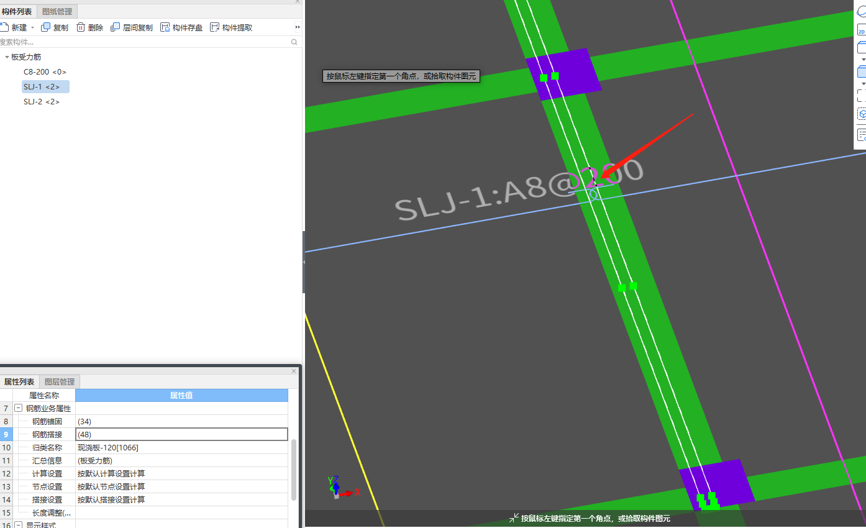
Task: Click the SLJ-1:A8@200 rebar label in the viewport
Action: [519, 189]
